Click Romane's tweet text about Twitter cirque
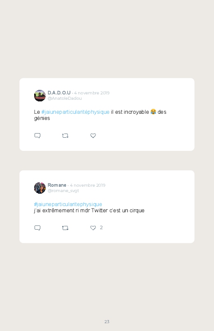This screenshot has width=214, height=331. click(x=89, y=211)
